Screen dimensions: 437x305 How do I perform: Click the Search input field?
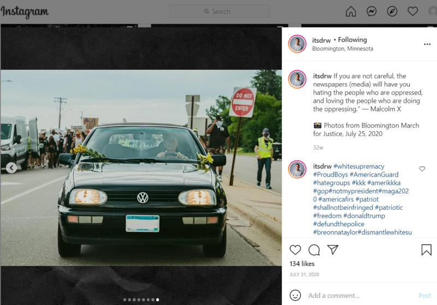pyautogui.click(x=220, y=11)
